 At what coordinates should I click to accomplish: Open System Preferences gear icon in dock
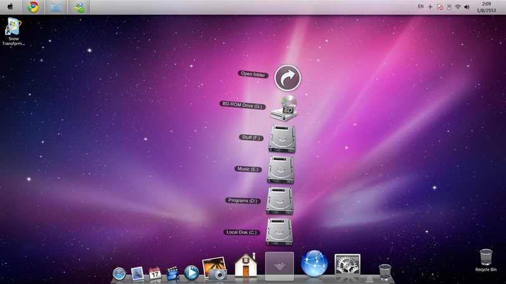tap(347, 264)
